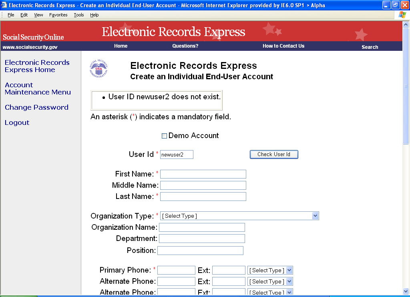Open first Alternate Phone type dropdown
The image size is (410, 297).
(270, 281)
